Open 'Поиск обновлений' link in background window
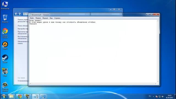This screenshot has height=99, width=176. coord(23,26)
